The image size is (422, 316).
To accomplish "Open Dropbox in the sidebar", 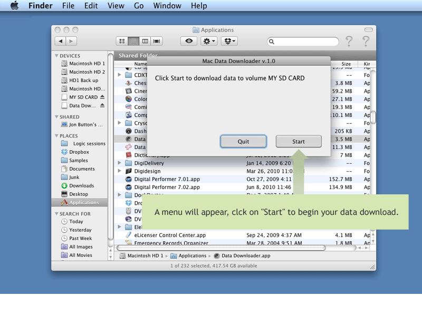I will [75, 152].
